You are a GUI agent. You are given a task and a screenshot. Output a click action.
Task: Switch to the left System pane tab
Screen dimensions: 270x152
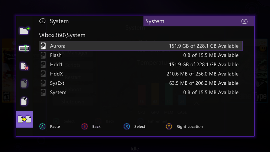coord(88,21)
